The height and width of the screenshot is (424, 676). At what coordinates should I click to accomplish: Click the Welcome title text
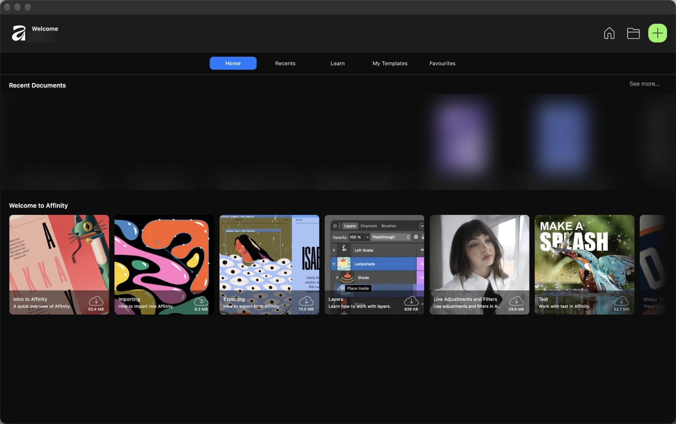pyautogui.click(x=45, y=29)
